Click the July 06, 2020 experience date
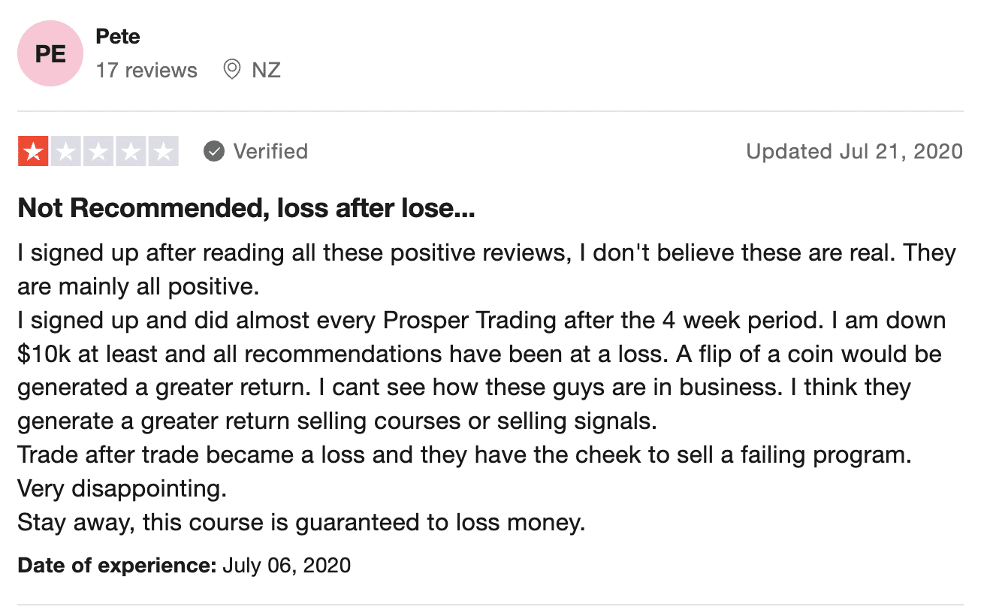Screen dimensions: 993x616 [287, 565]
